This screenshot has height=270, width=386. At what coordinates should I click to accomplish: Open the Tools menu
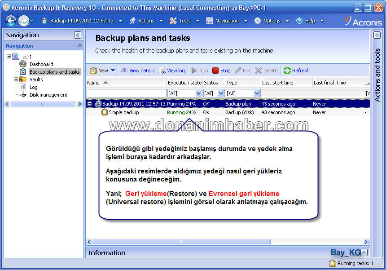185,21
